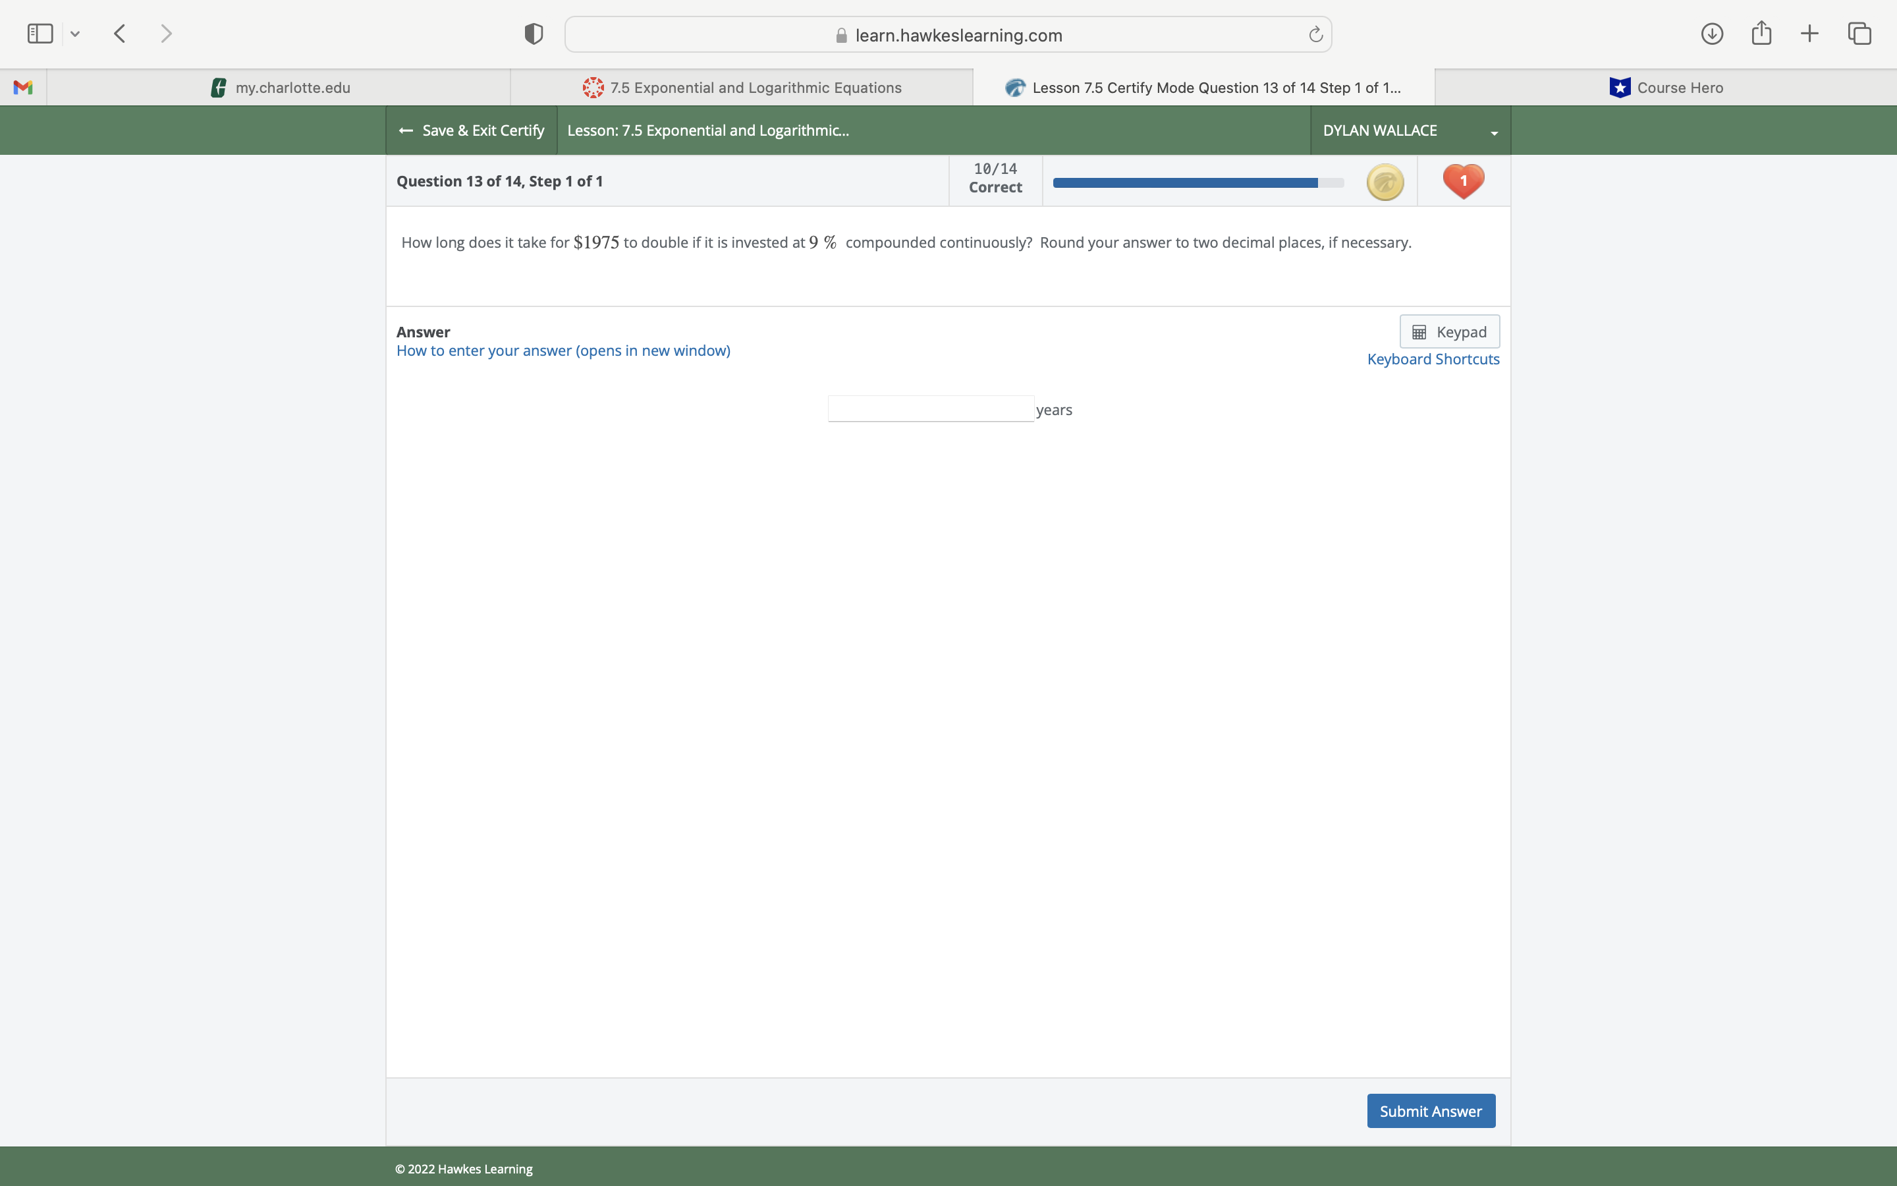Viewport: 1897px width, 1186px height.
Task: Open the Share menu icon
Action: (1761, 33)
